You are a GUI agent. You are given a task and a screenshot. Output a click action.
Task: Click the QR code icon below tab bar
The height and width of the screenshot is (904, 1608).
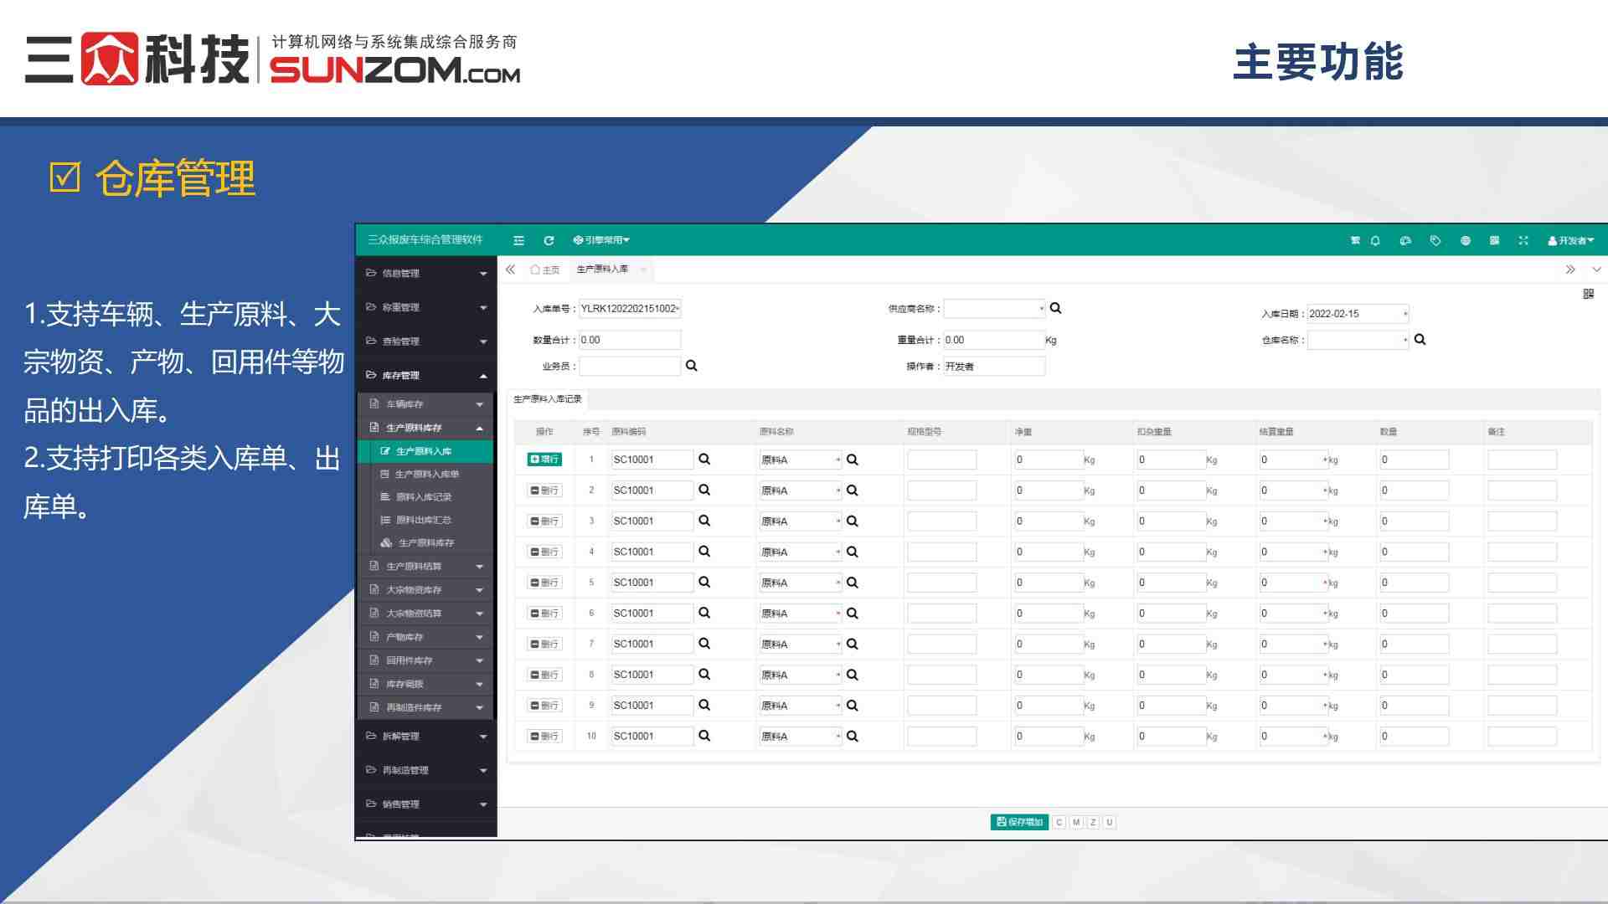[x=1588, y=294]
